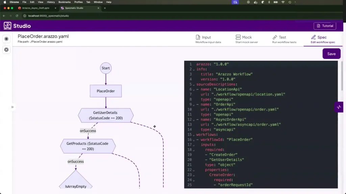
Task: Reload the page with browser refresh icon
Action: click(17, 16)
